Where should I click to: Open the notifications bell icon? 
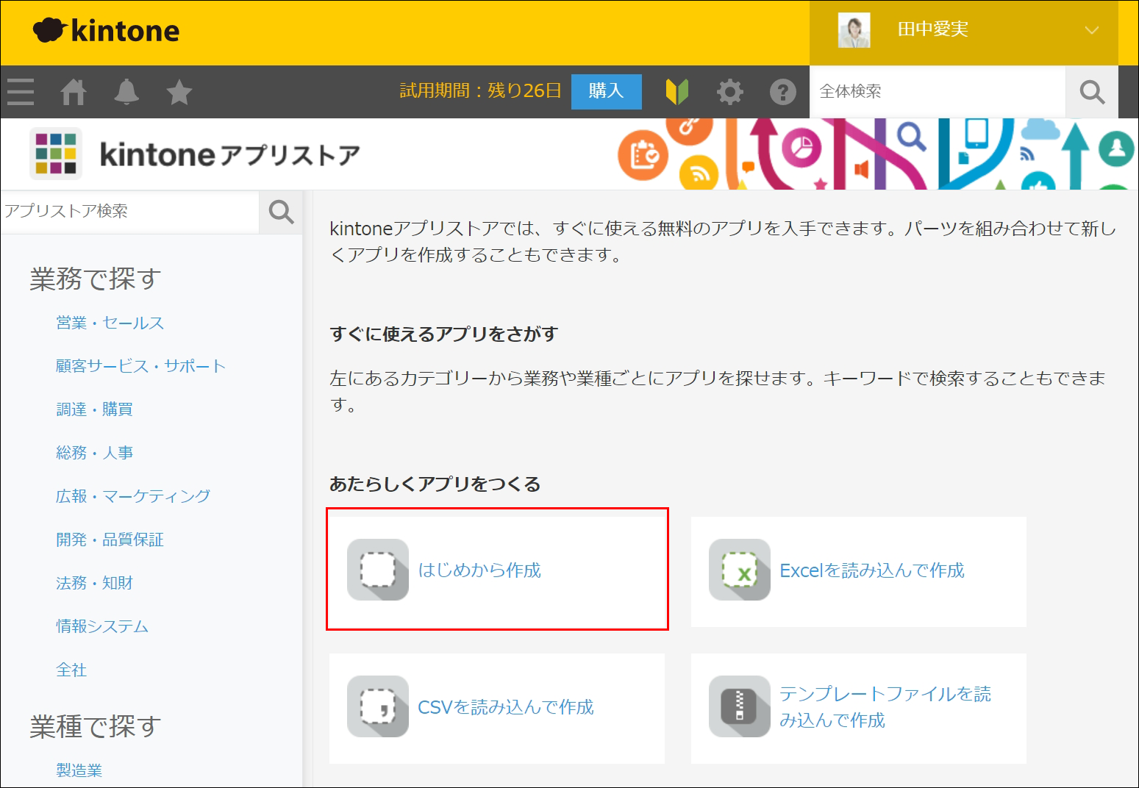[x=126, y=92]
